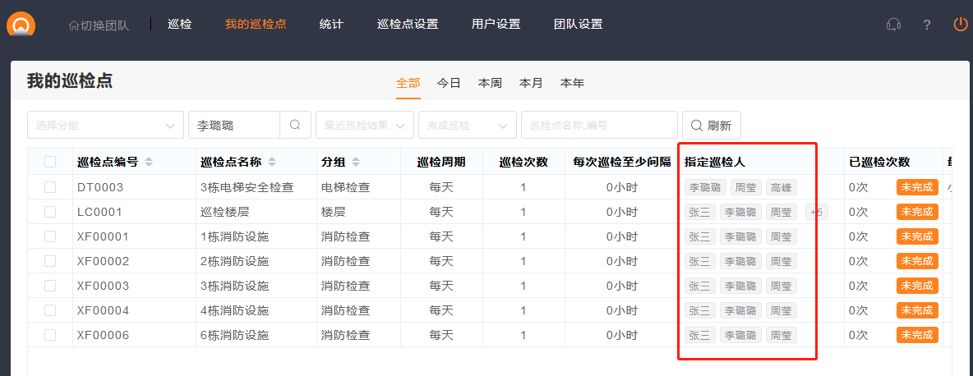Image resolution: width=973 pixels, height=376 pixels.
Task: Click the orange app logo icon
Action: pos(21,23)
